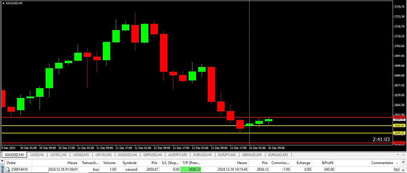Sort history by the Ordre column header
Viewport: 407px width, 173px height.
[x=18, y=163]
